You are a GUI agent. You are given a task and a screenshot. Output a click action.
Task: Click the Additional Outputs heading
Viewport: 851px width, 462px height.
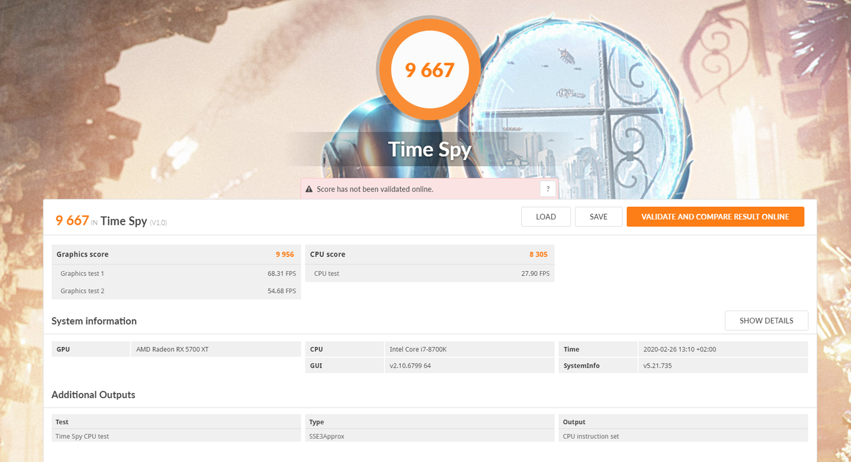(93, 395)
